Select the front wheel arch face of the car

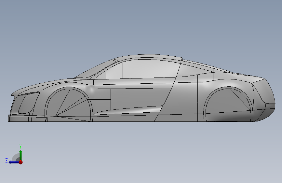point(69,105)
